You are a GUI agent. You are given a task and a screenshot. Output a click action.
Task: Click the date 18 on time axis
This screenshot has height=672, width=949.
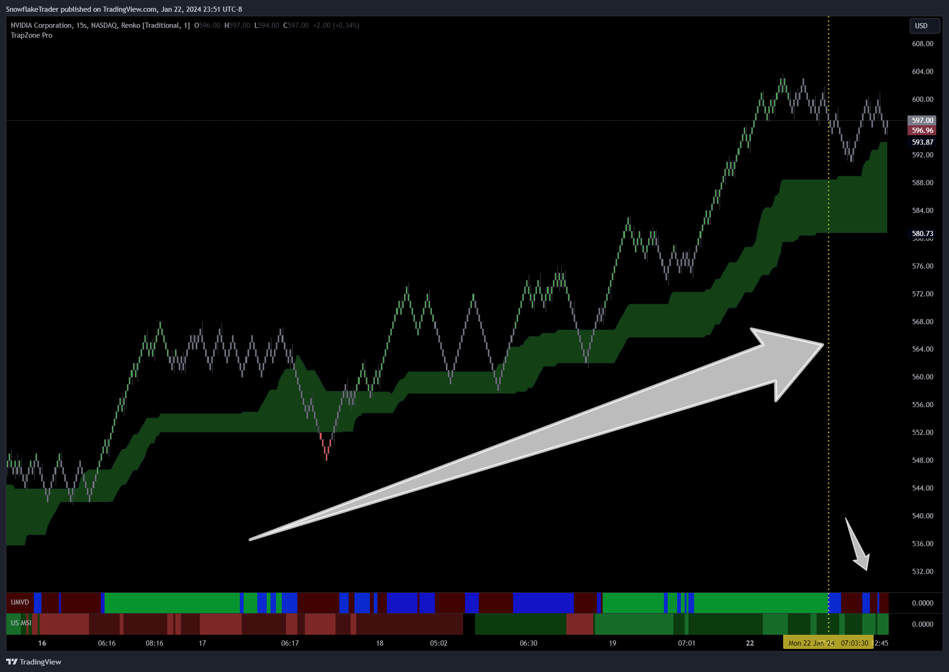click(x=380, y=643)
